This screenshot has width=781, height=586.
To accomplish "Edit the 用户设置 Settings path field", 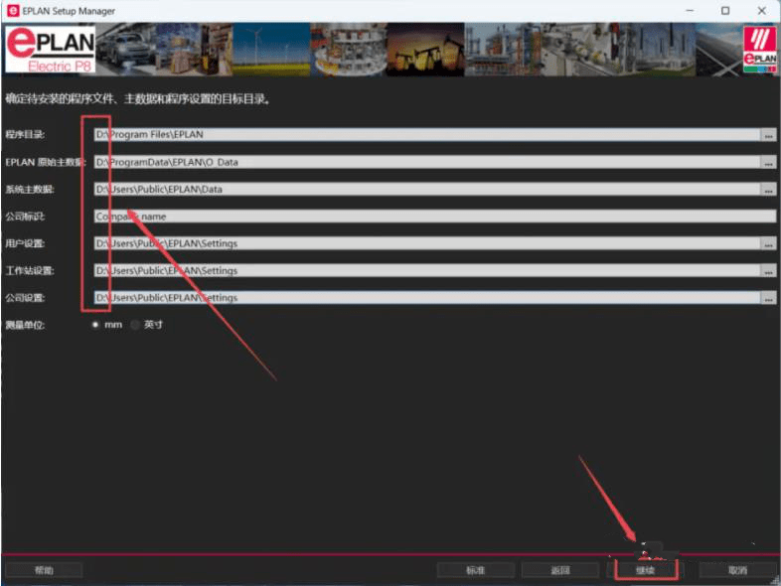I will pos(427,243).
